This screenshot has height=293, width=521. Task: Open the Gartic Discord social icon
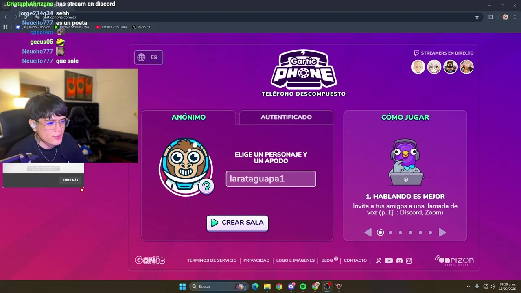coord(399,261)
